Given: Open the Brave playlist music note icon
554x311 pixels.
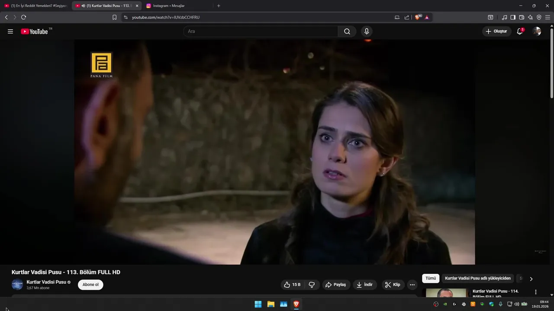Looking at the screenshot, I should tap(504, 17).
